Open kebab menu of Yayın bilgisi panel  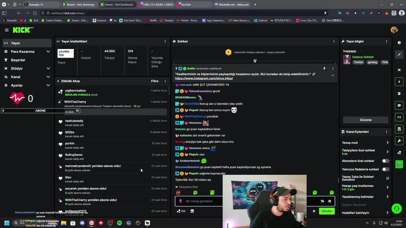(x=386, y=41)
